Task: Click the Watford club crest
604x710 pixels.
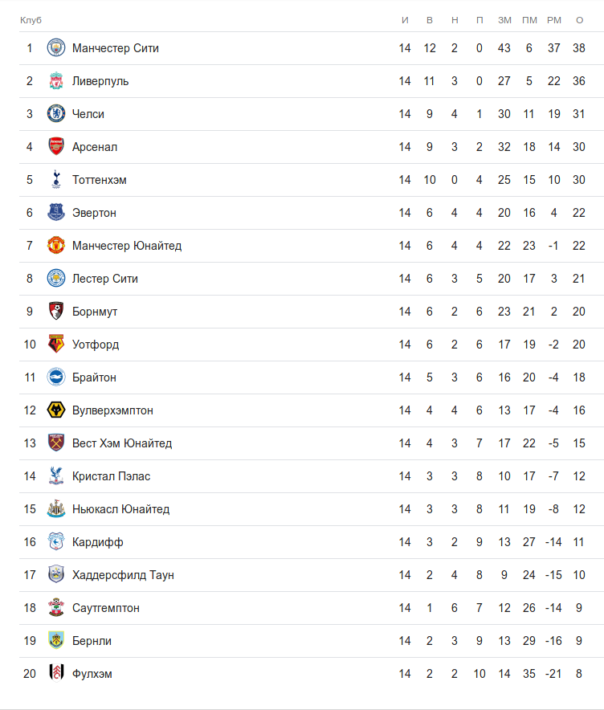Action: coord(55,345)
